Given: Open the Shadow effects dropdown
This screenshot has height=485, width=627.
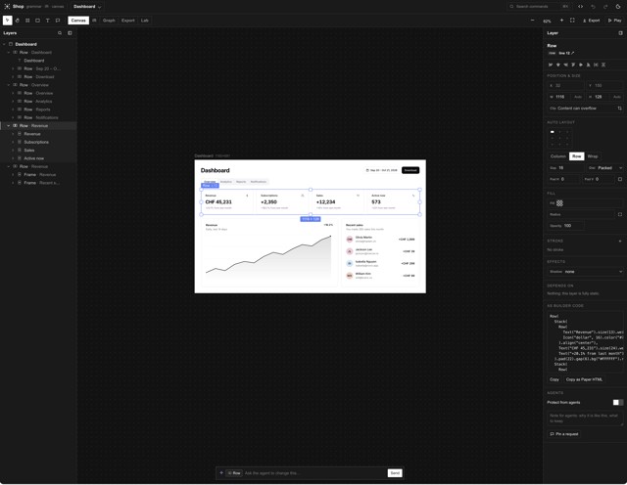Looking at the screenshot, I should pos(585,272).
